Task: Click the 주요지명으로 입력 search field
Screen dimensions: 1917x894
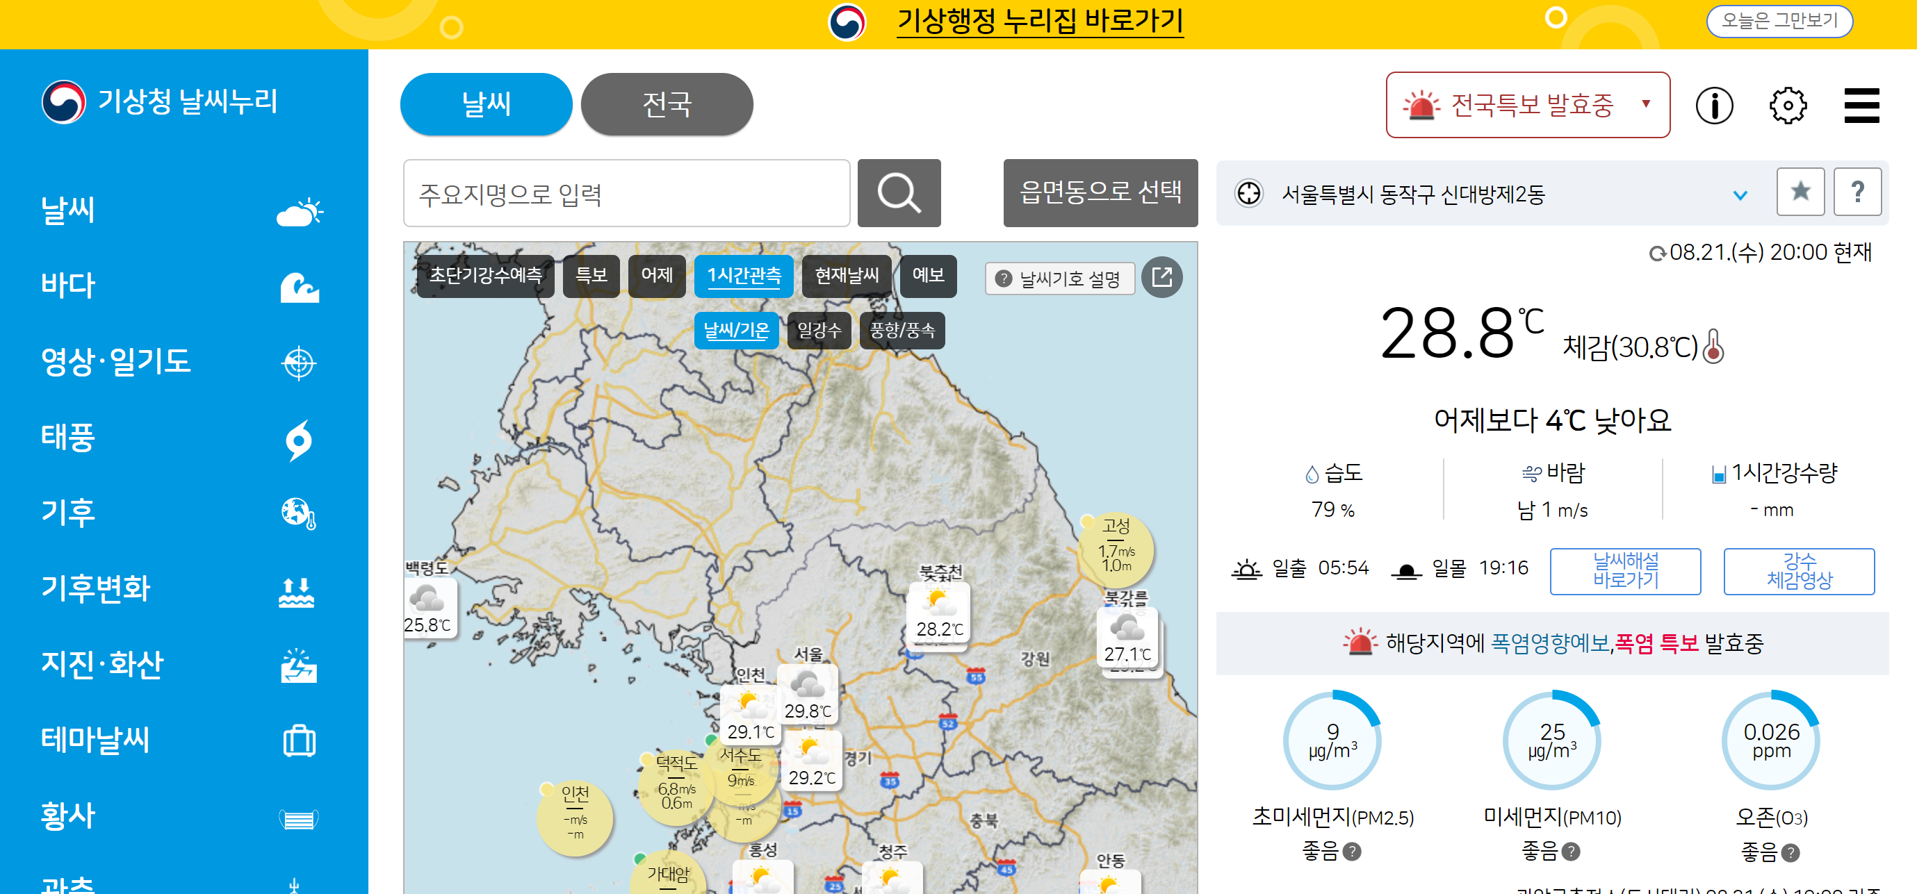Action: tap(626, 193)
